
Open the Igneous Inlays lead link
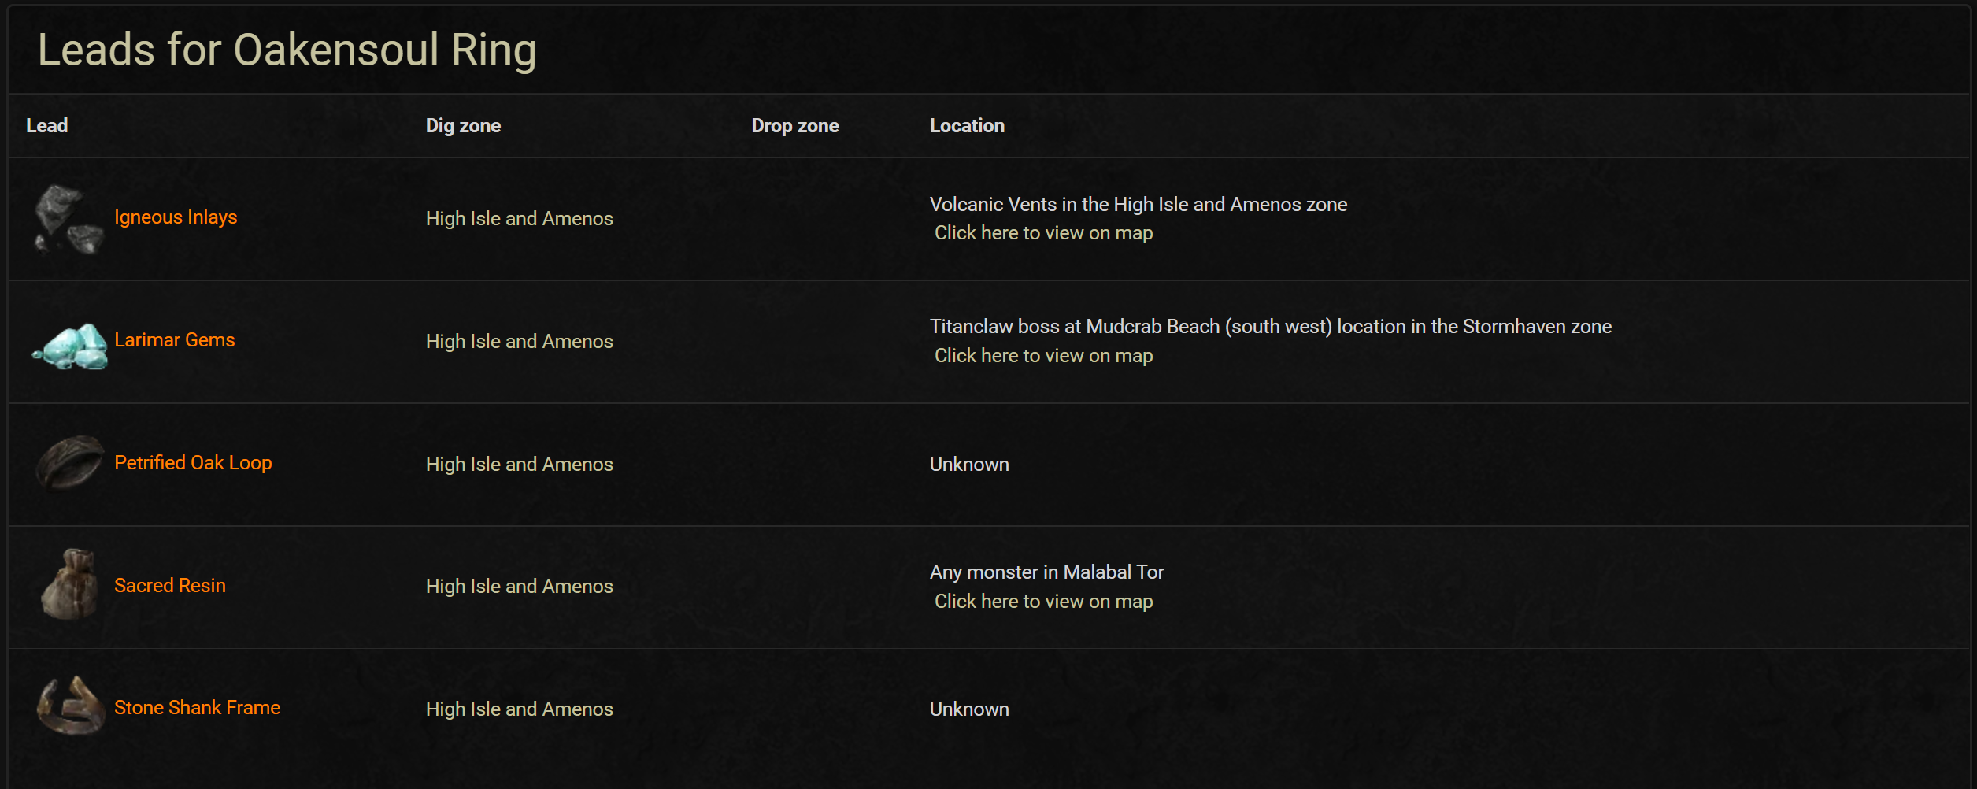[176, 217]
